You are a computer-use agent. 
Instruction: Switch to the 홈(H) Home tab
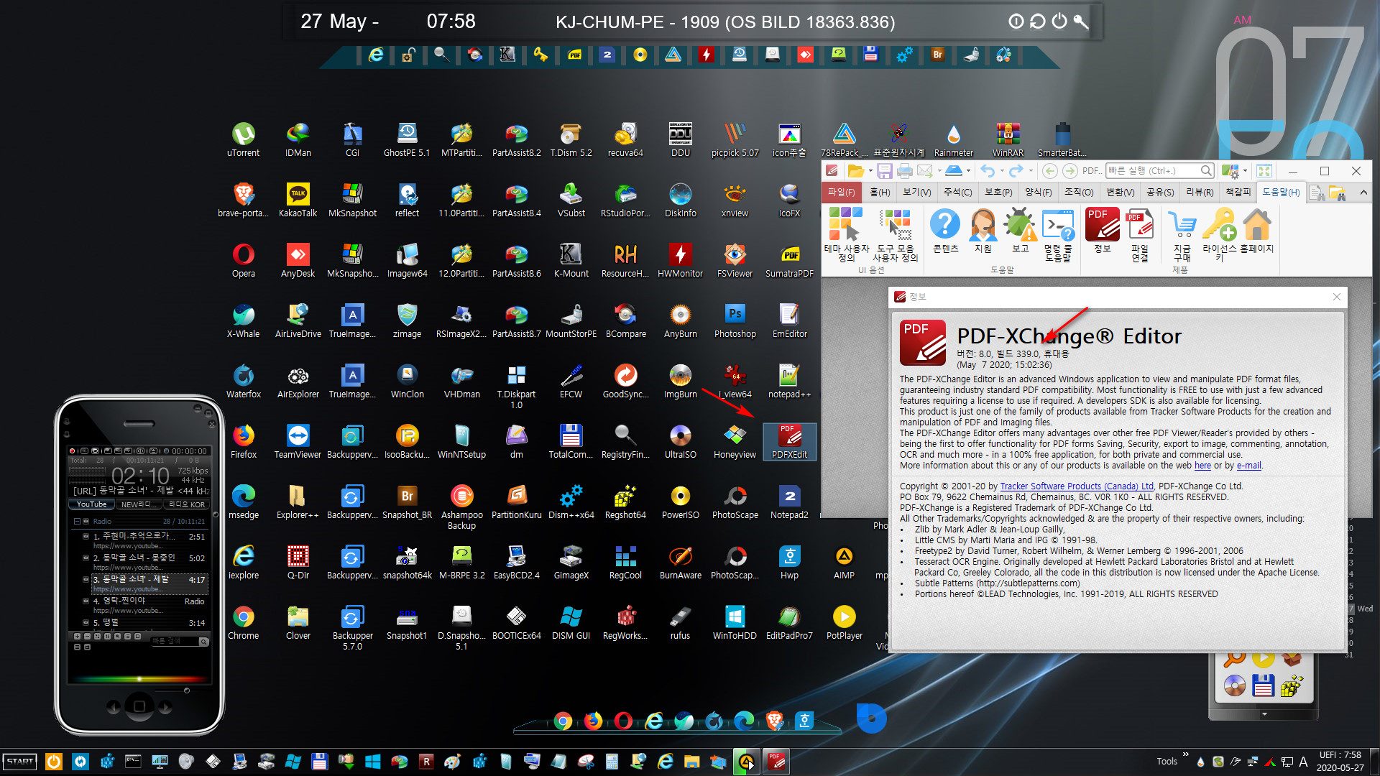[x=880, y=193]
